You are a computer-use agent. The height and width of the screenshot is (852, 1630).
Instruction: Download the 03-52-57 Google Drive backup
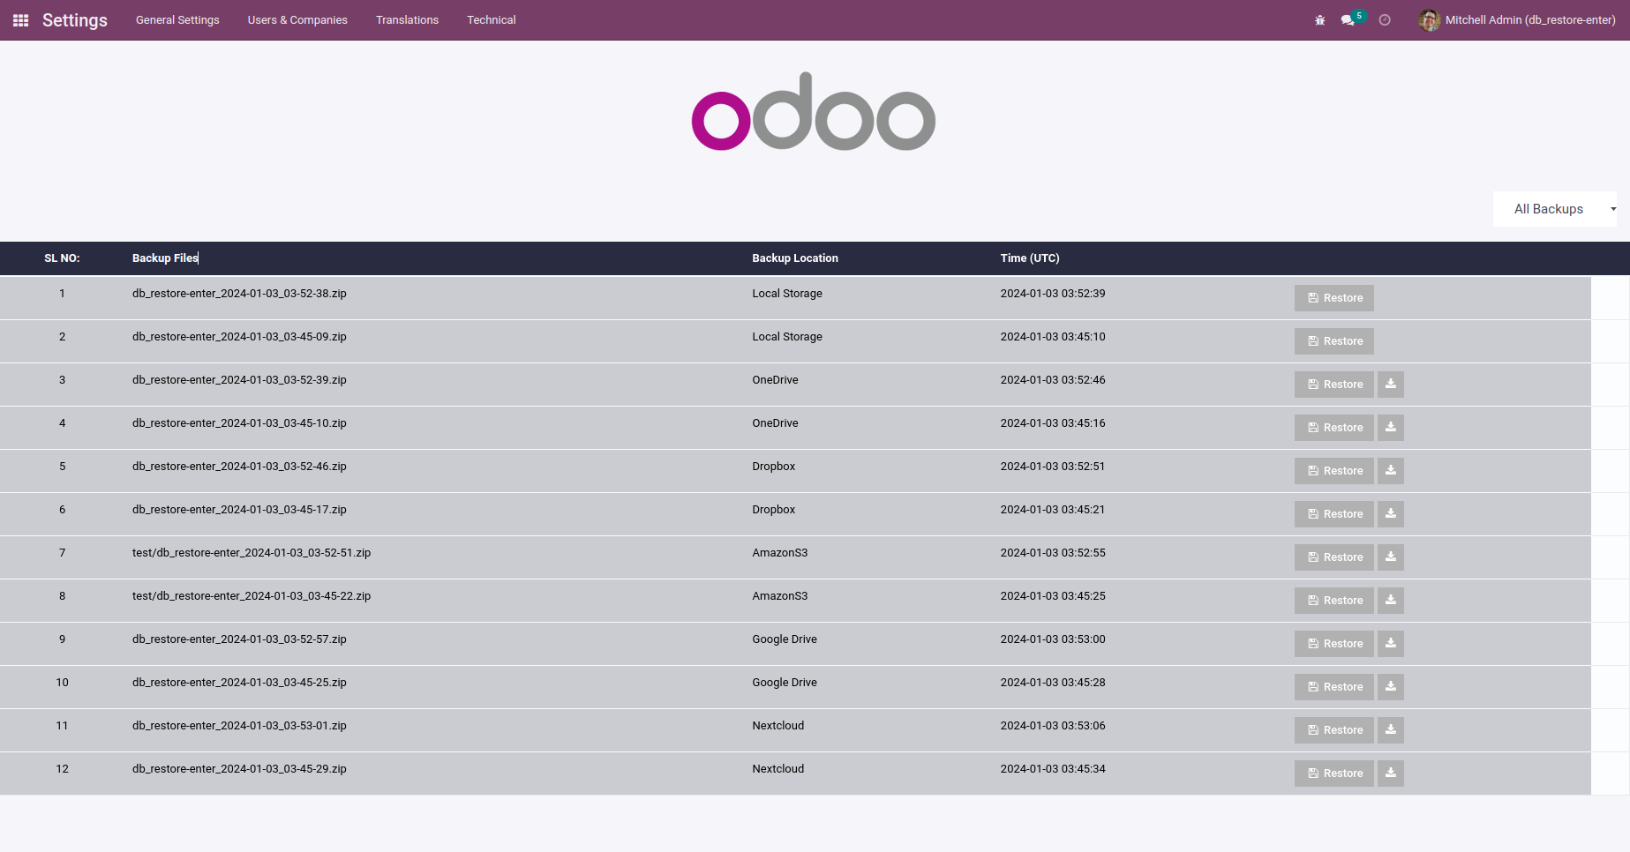coord(1391,644)
